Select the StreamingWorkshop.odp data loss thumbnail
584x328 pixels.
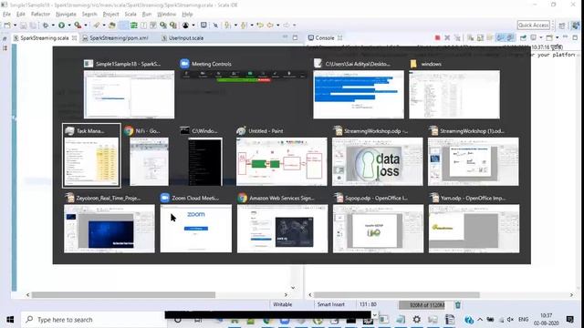click(x=377, y=162)
